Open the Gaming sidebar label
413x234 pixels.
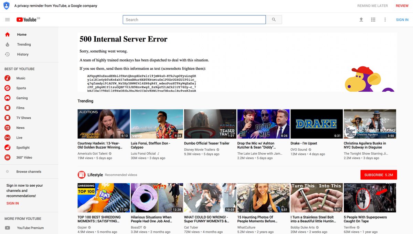[22, 98]
